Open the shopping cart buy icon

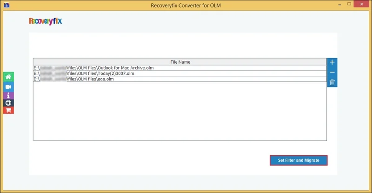(x=8, y=110)
